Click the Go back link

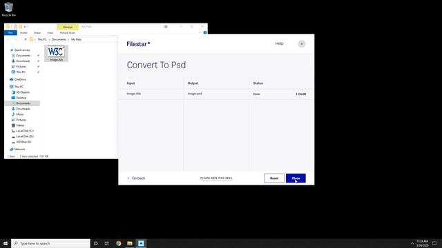point(136,178)
